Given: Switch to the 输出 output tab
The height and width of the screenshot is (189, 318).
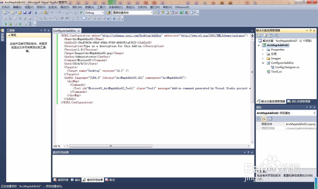Looking at the screenshot, I should [x=76, y=180].
